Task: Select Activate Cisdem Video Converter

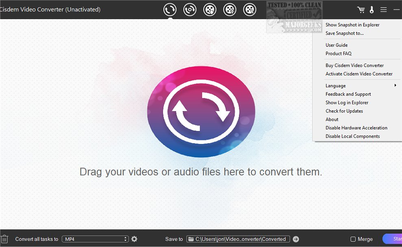Action: (359, 74)
